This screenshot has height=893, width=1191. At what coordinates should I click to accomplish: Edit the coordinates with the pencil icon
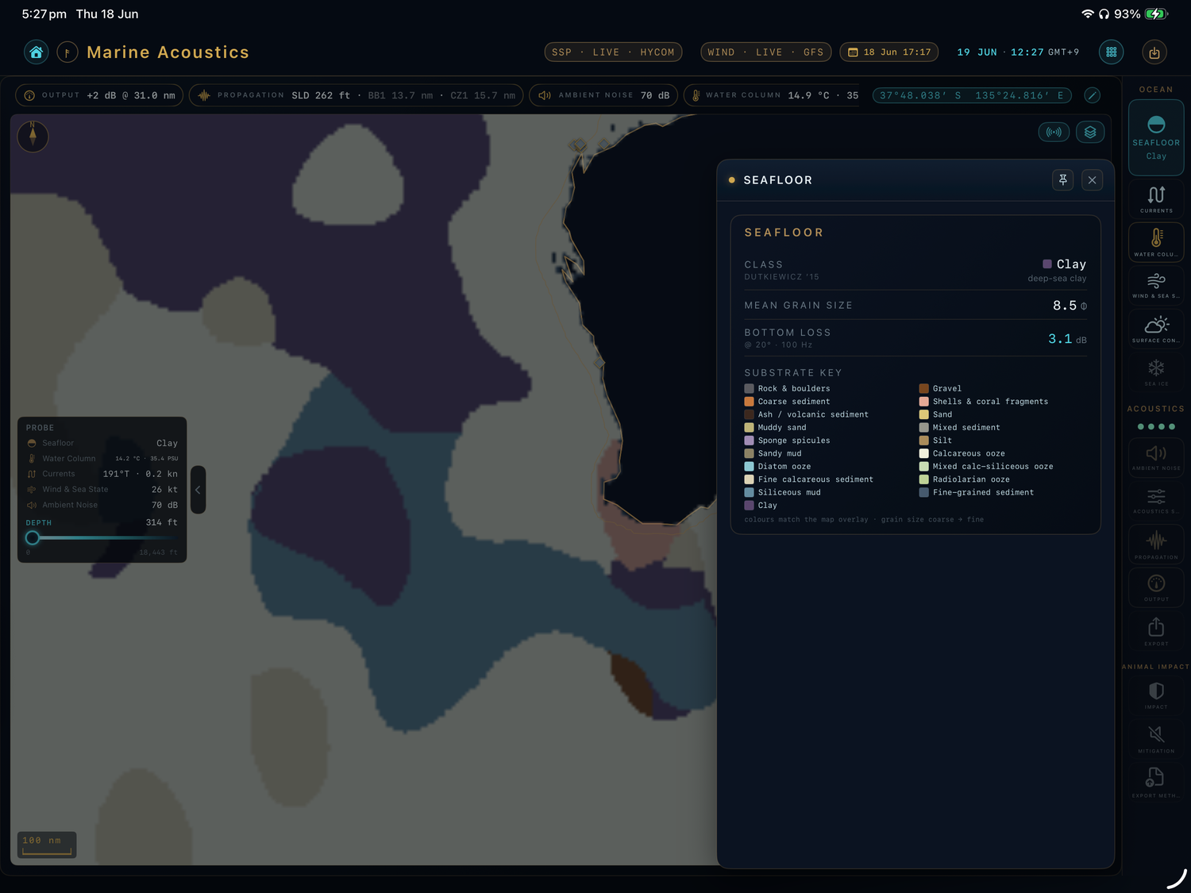1093,95
